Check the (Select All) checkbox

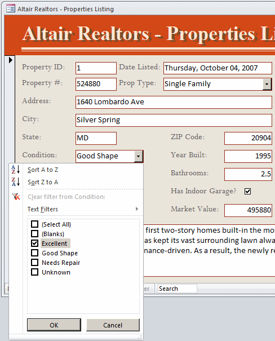(34, 224)
